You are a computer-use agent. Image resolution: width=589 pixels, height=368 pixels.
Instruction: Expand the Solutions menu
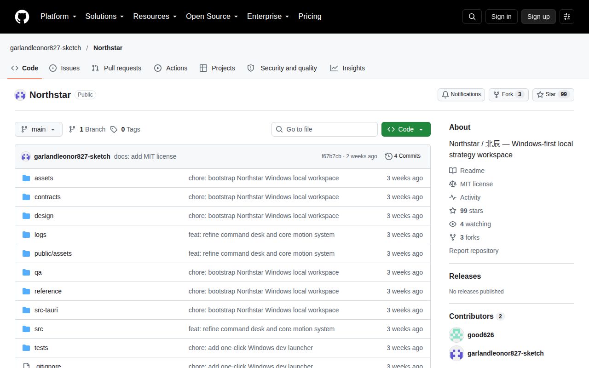(105, 17)
